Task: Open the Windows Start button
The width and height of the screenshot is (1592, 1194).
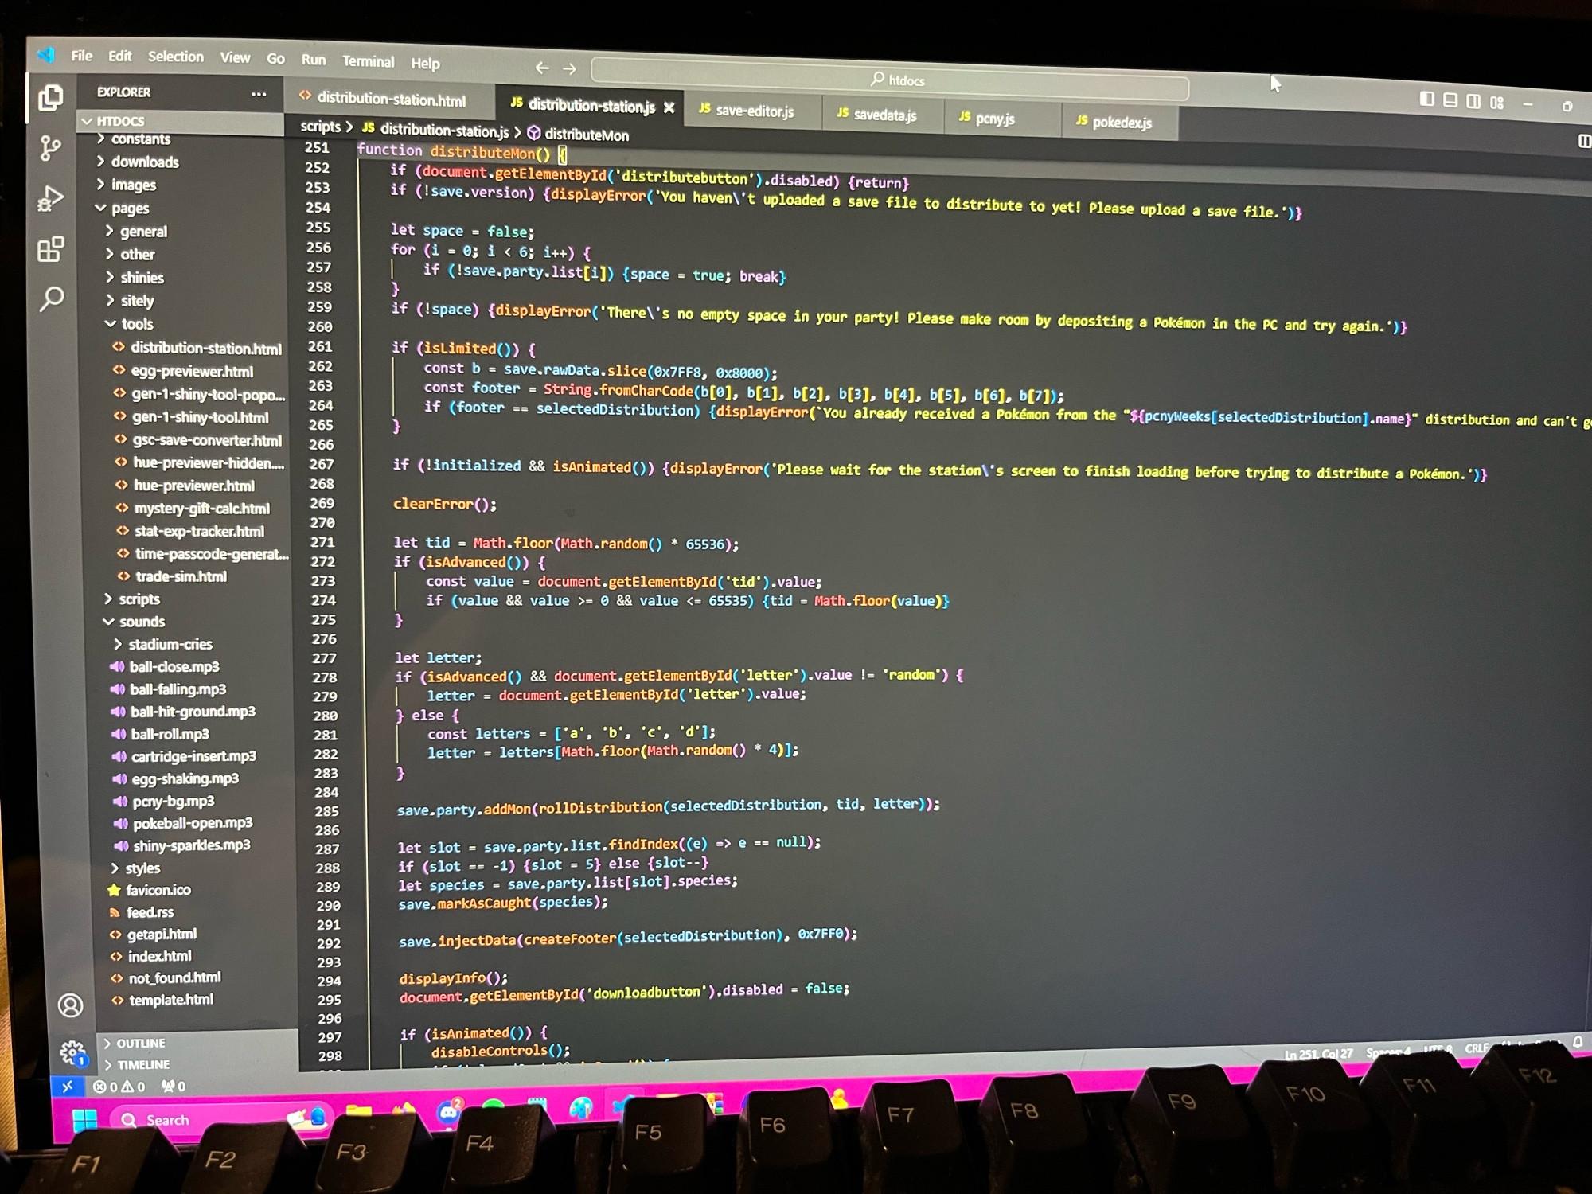Action: tap(84, 1121)
